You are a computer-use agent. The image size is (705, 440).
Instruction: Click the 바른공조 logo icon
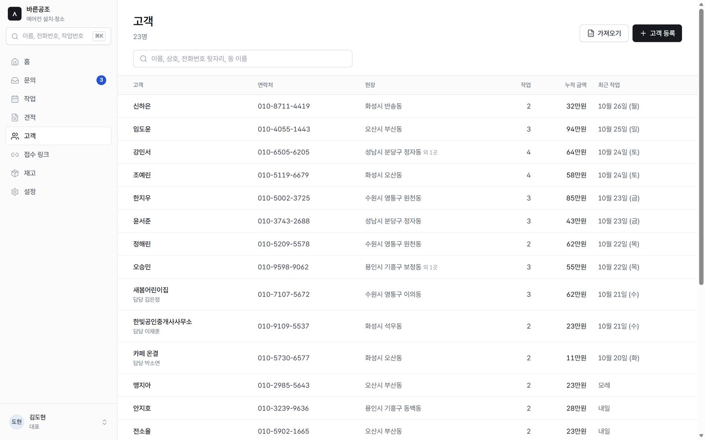[15, 14]
